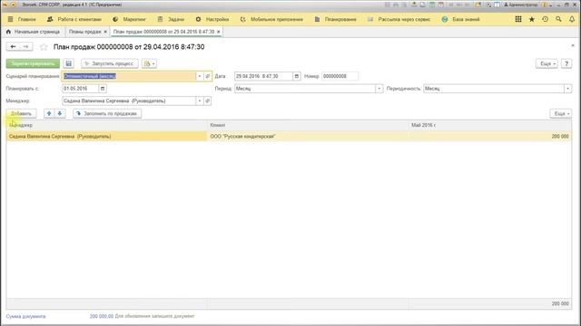581x326 pixels.
Task: Click the home icon on Начальная страница tab
Action: pos(8,32)
